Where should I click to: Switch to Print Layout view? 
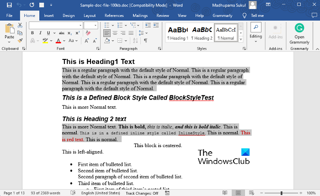[238, 193]
